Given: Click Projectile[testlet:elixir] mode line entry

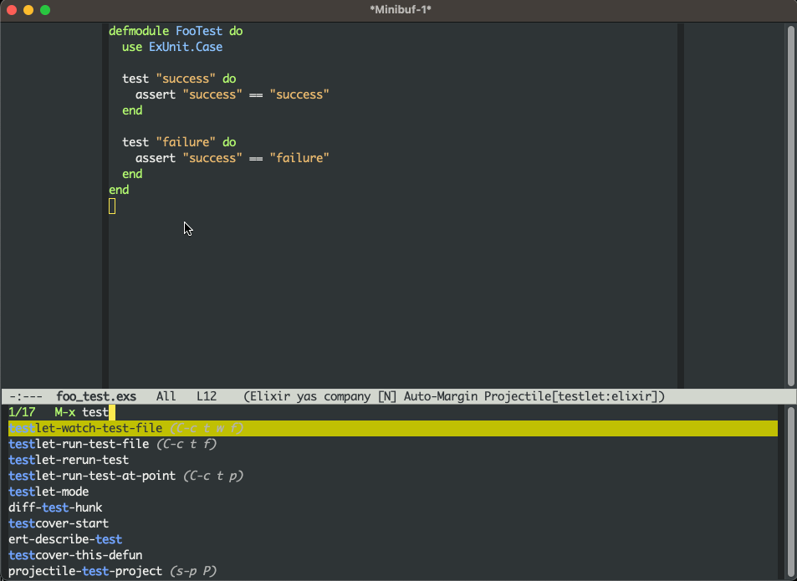Looking at the screenshot, I should pos(571,396).
